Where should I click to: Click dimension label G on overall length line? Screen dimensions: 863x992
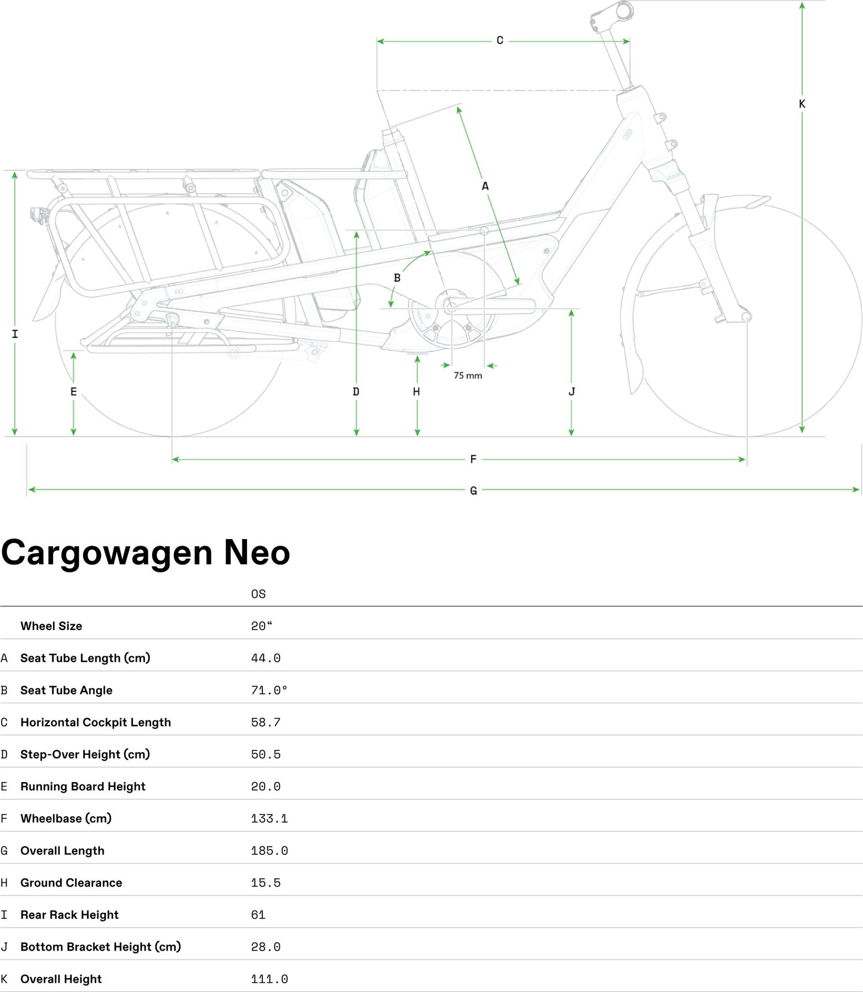click(473, 490)
